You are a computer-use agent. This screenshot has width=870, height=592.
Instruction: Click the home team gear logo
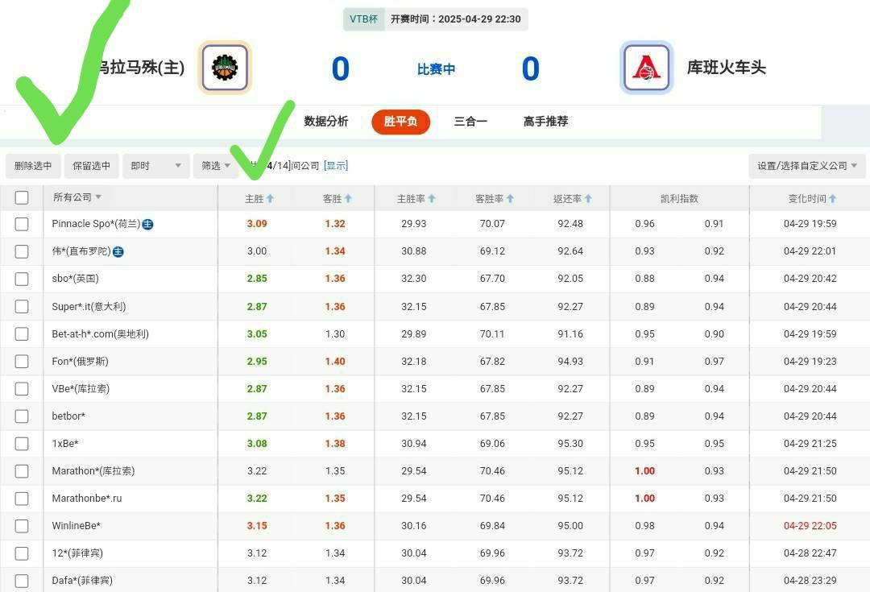pyautogui.click(x=225, y=68)
